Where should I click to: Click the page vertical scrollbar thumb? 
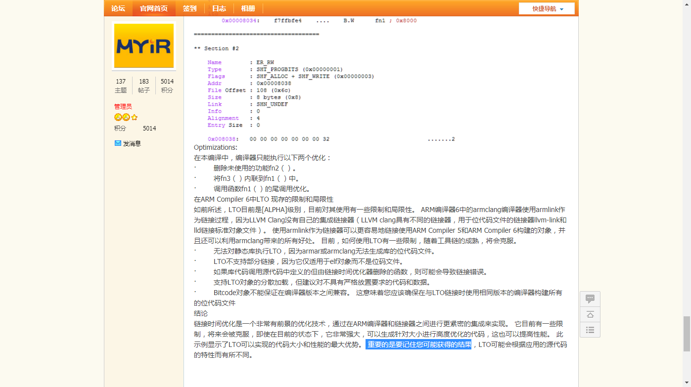click(x=687, y=334)
